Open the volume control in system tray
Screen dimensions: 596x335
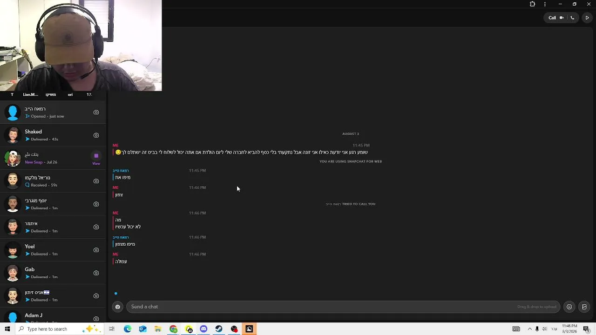pos(544,329)
